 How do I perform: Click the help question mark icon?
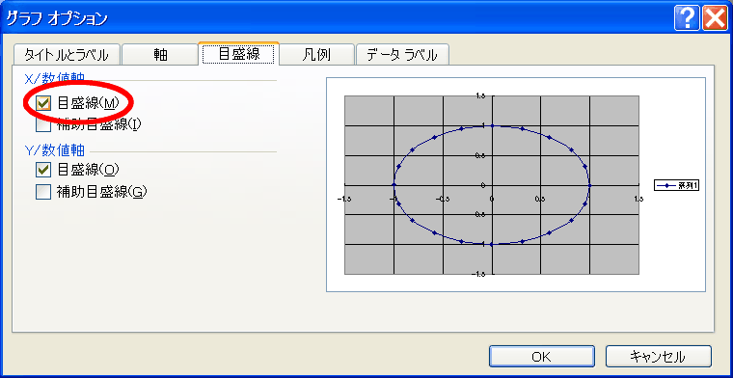coord(687,19)
